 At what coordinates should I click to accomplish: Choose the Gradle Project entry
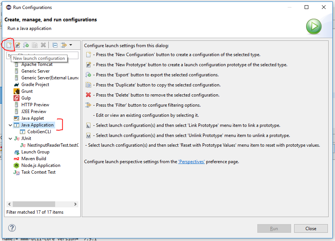coord(35,85)
